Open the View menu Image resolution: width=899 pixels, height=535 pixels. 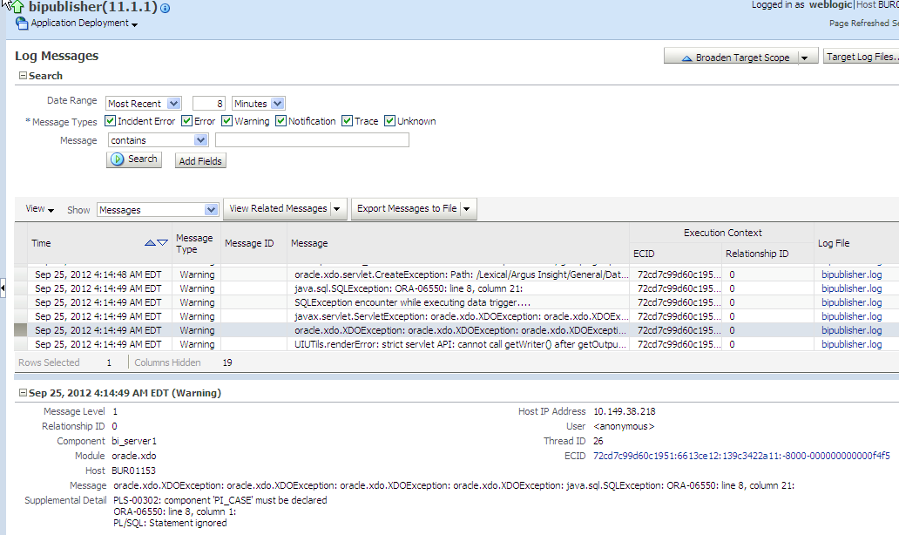(39, 209)
